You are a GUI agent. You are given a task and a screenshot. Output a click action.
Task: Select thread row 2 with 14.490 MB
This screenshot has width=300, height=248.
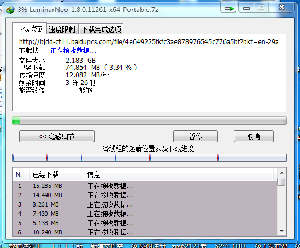(x=145, y=195)
